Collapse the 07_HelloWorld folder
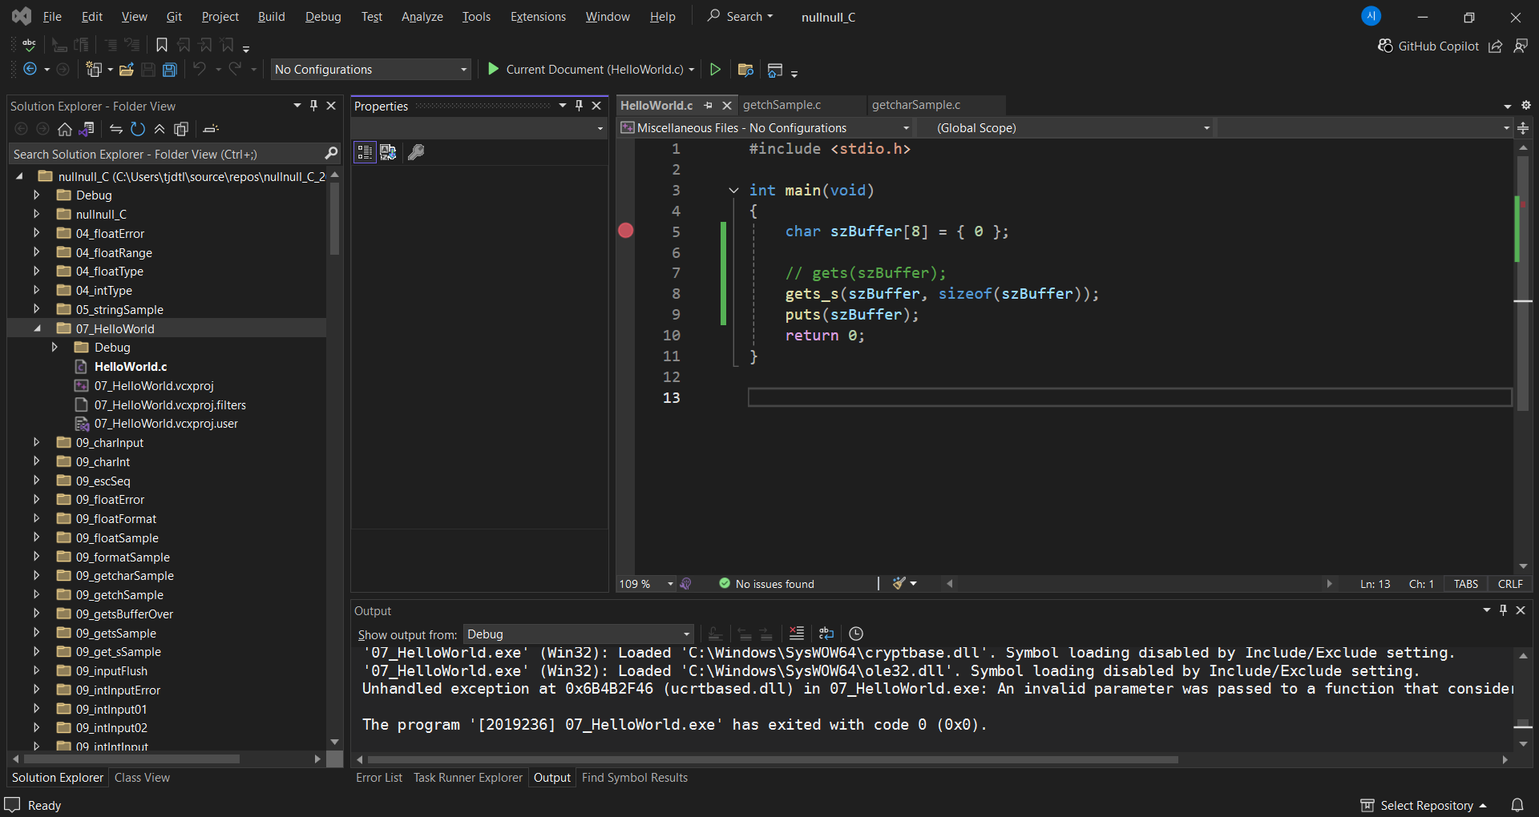This screenshot has width=1539, height=817. click(x=37, y=328)
